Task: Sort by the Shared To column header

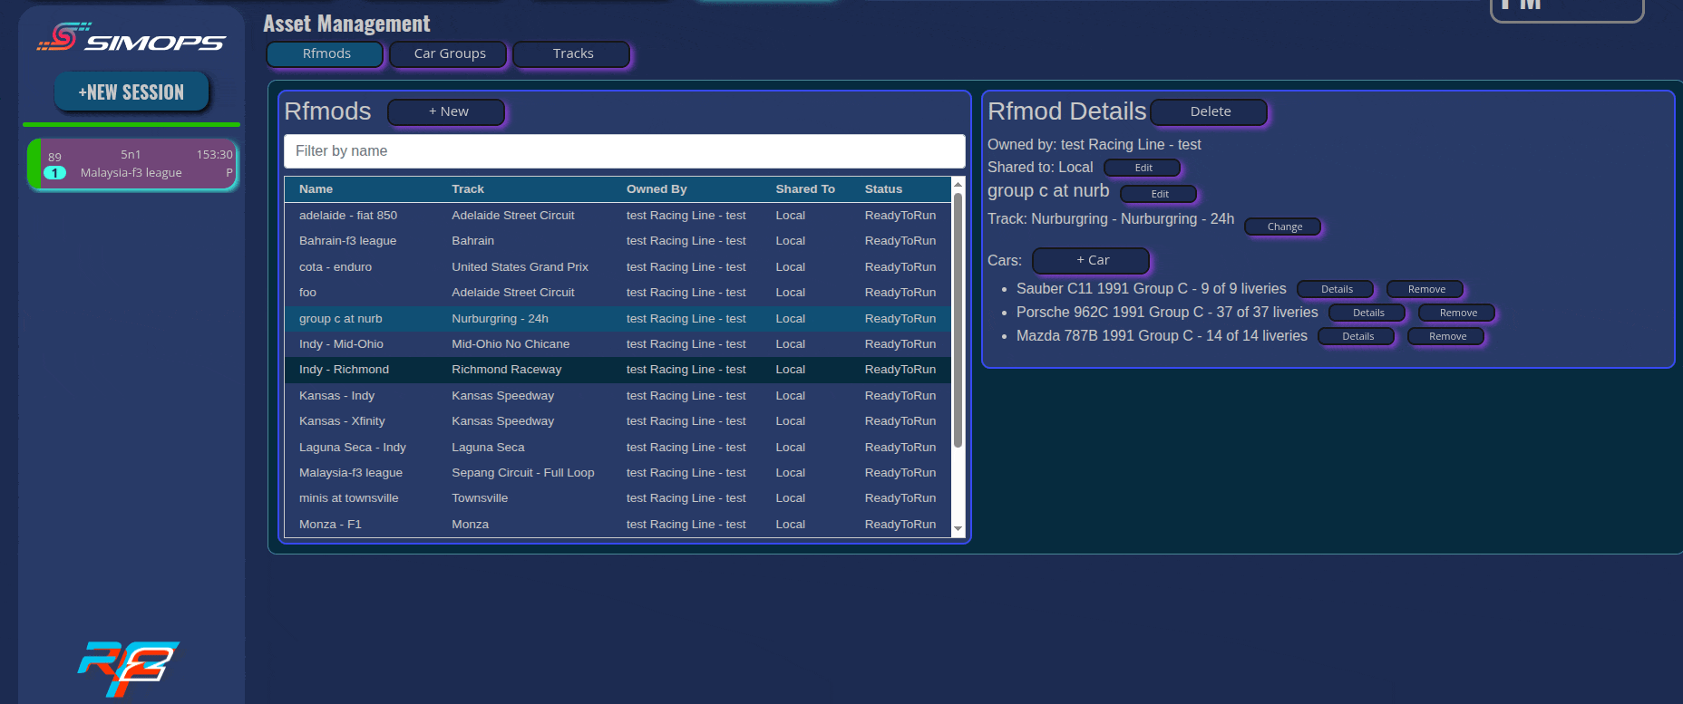Action: point(805,189)
